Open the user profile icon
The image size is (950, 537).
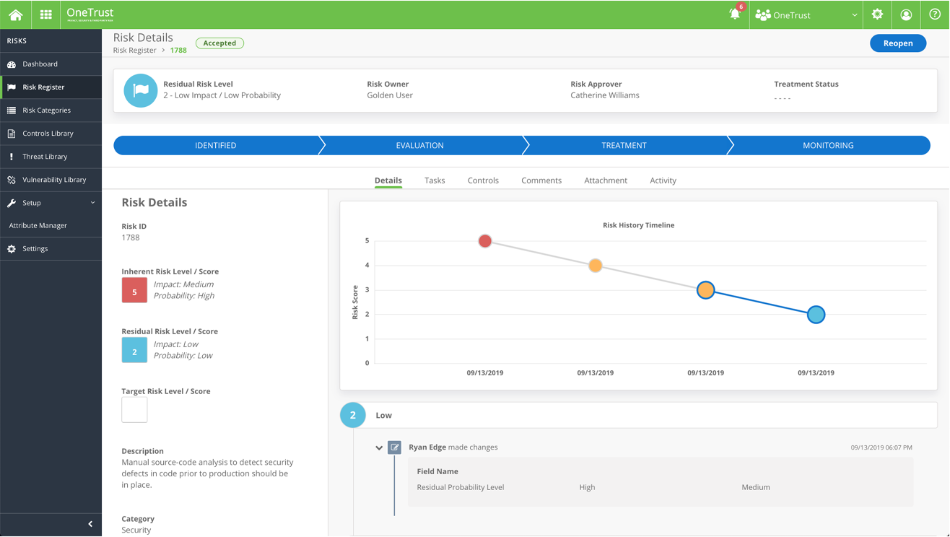[x=906, y=14]
